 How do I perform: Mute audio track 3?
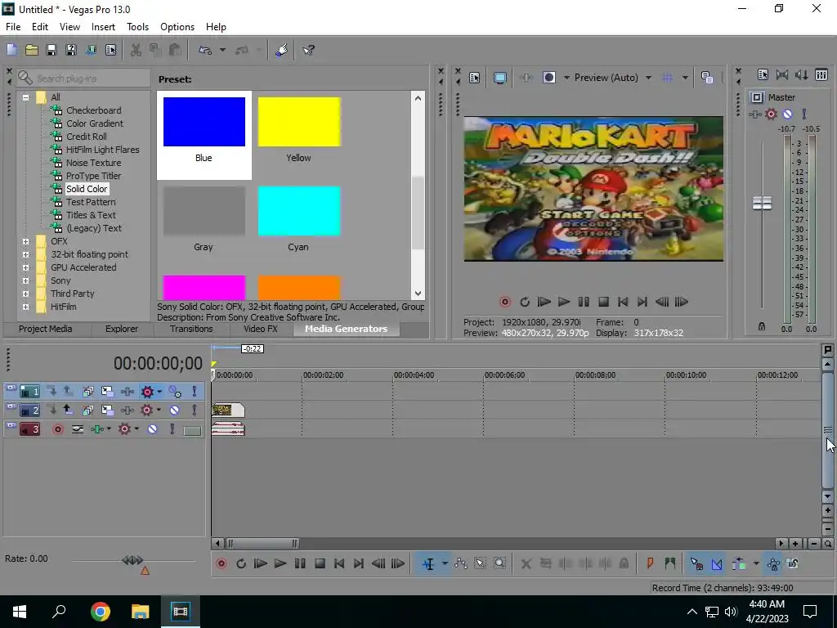(152, 429)
